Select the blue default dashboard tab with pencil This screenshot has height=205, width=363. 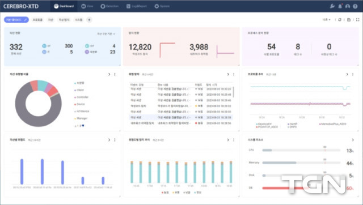click(16, 20)
